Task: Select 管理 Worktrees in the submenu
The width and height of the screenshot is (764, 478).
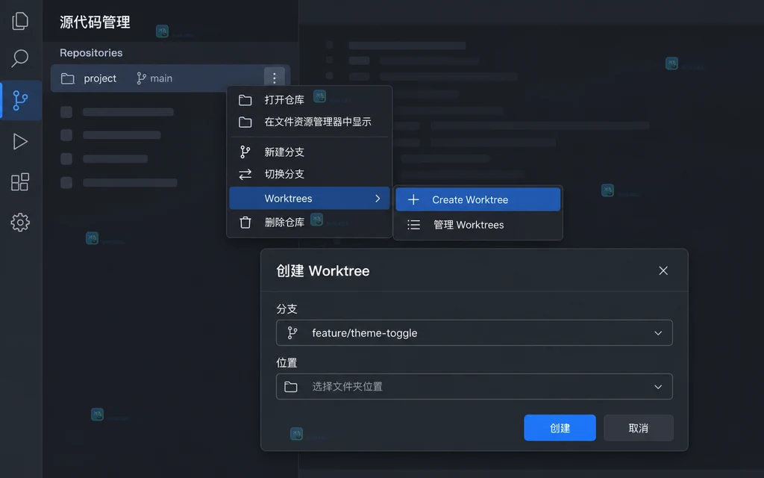Action: point(478,225)
